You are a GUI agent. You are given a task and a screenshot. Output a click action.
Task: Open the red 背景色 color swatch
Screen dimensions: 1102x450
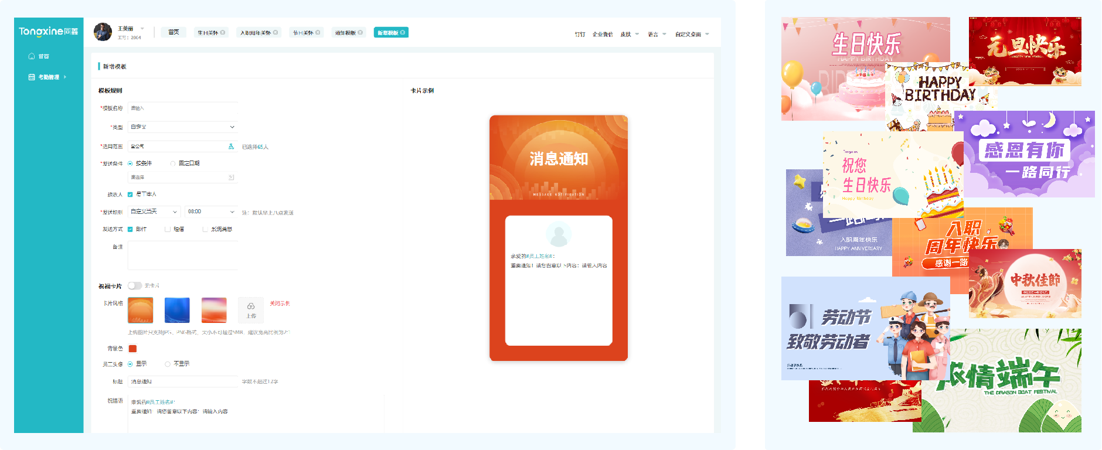pyautogui.click(x=132, y=349)
